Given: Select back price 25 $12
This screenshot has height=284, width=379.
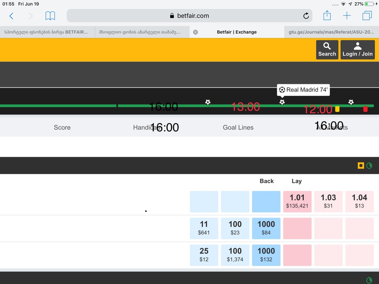Looking at the screenshot, I should click(204, 255).
